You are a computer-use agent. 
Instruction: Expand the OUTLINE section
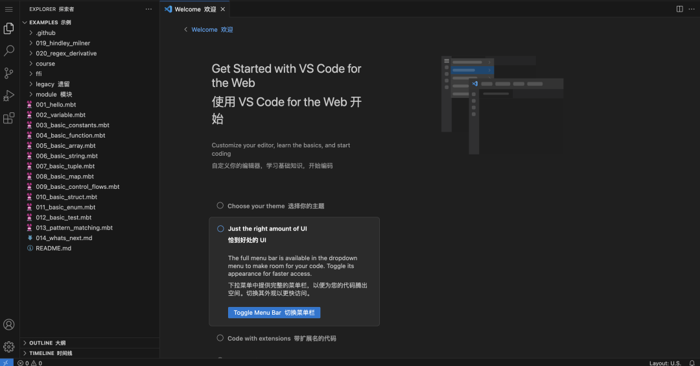pyautogui.click(x=47, y=343)
